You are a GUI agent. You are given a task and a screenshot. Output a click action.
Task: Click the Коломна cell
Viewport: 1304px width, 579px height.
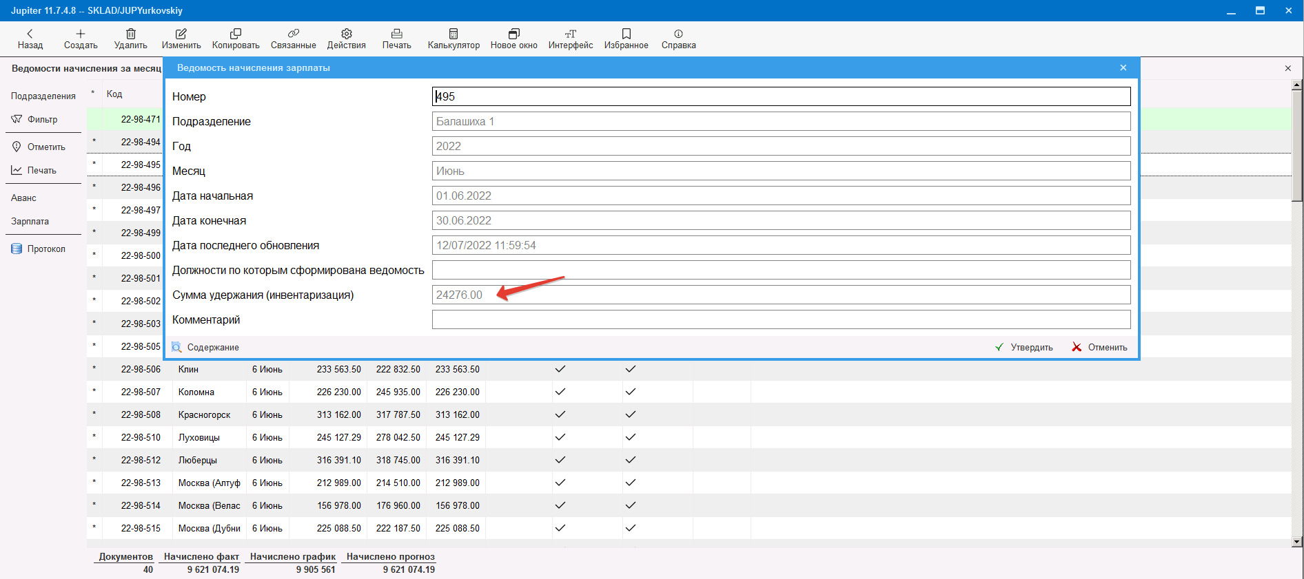point(196,392)
